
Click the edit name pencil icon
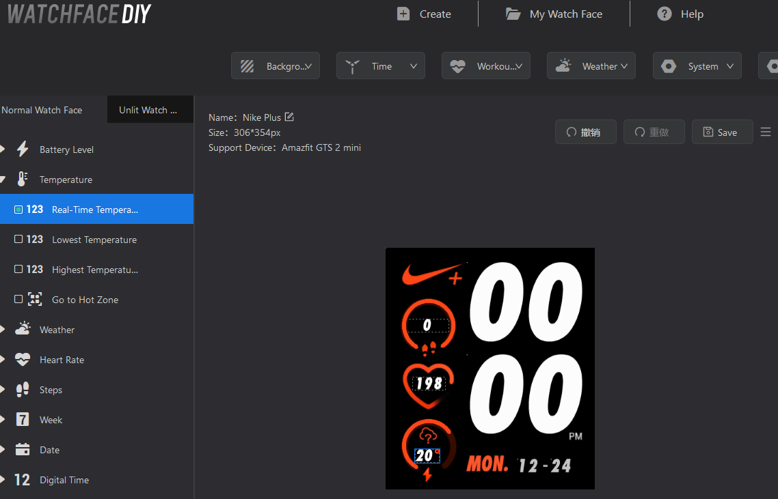(289, 117)
